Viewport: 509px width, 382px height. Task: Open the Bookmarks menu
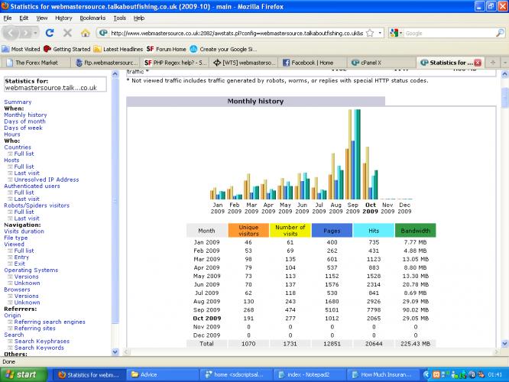92,18
